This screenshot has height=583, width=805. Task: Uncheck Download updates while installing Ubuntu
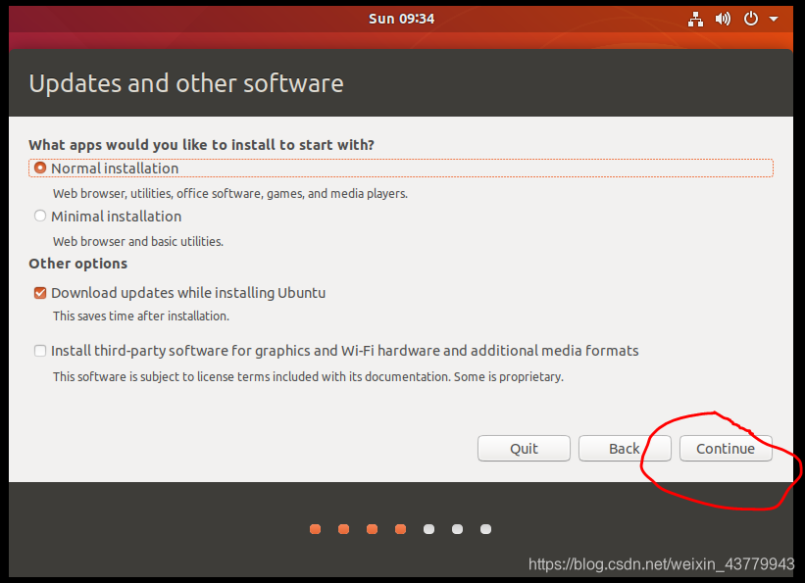pos(40,293)
